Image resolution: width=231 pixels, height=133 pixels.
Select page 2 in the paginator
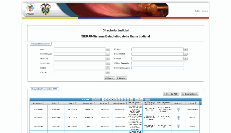pos(106,100)
